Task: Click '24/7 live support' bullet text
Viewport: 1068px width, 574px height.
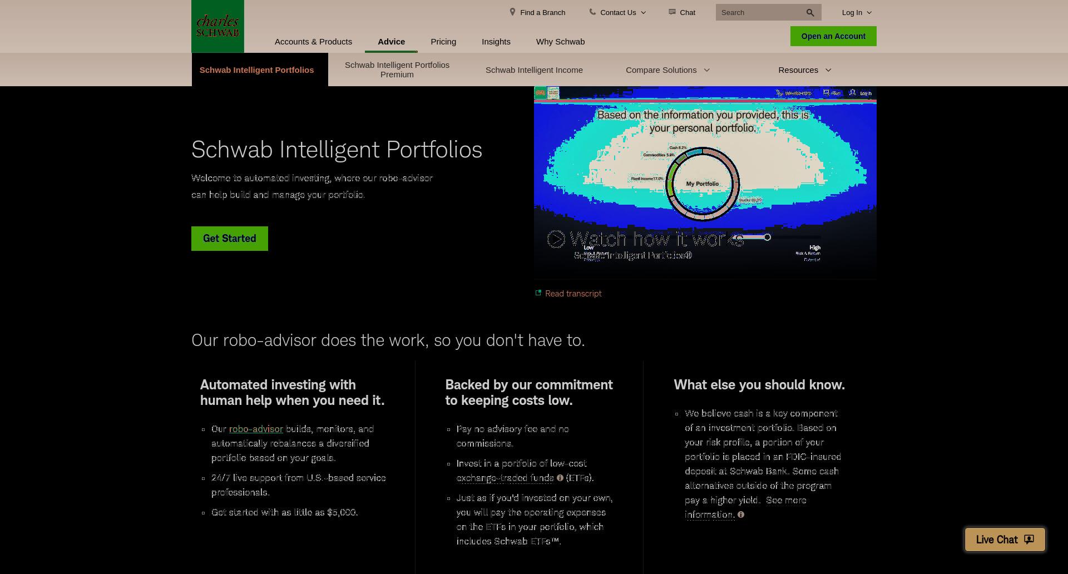Action: pos(298,485)
